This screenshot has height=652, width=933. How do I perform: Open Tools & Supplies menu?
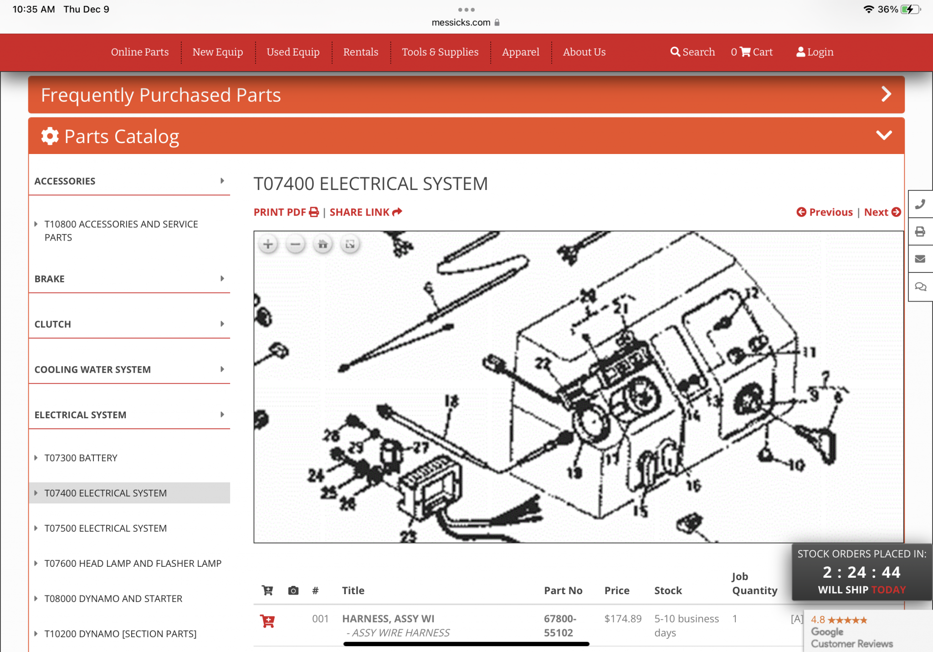(x=440, y=52)
